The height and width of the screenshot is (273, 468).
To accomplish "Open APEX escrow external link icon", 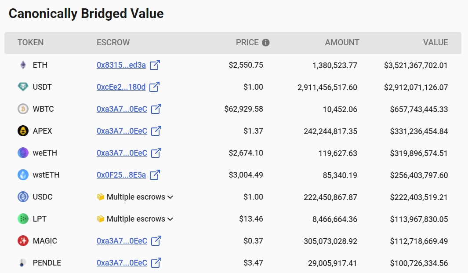I will tap(156, 131).
